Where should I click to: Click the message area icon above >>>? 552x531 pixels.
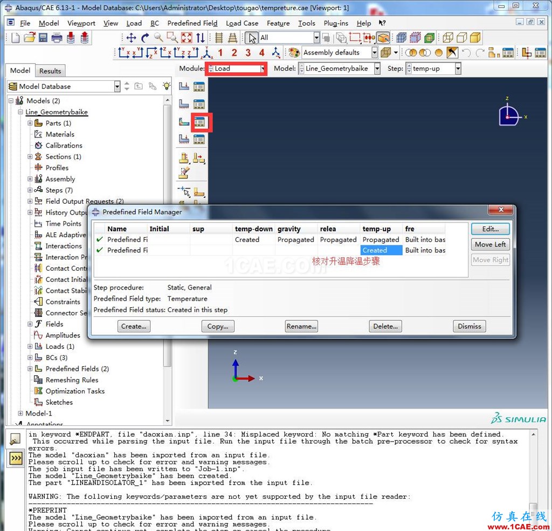15,439
